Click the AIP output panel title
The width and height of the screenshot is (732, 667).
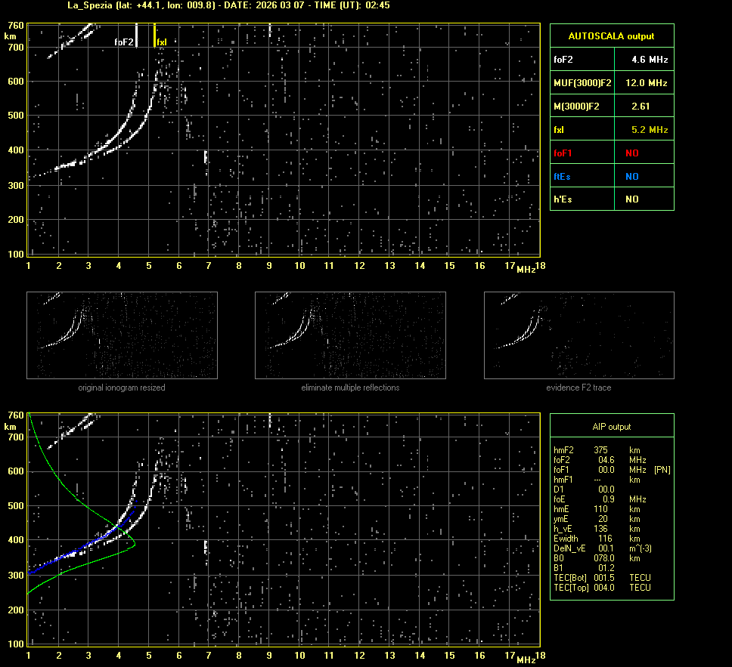tap(611, 427)
